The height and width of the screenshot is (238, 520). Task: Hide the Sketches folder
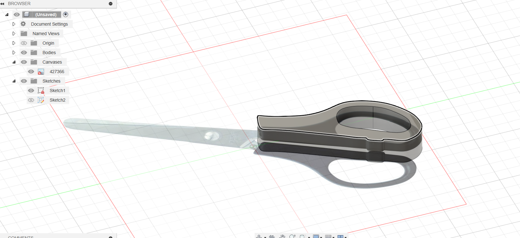(x=24, y=81)
